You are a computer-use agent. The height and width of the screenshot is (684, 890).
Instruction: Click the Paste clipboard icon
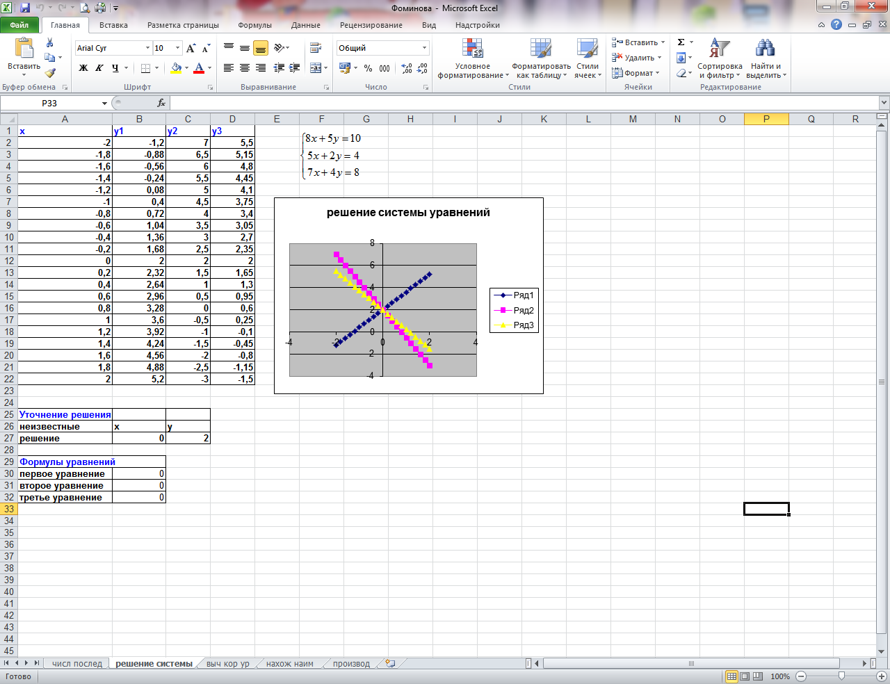[24, 48]
